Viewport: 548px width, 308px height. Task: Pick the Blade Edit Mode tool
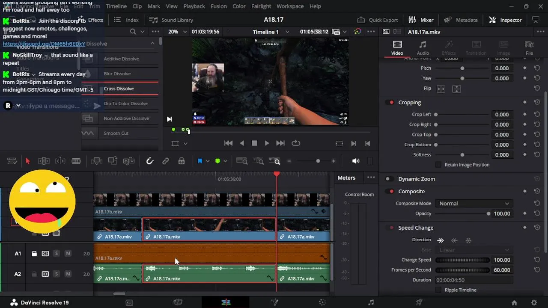coord(76,161)
